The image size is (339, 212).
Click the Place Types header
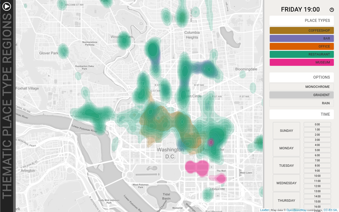point(302,21)
